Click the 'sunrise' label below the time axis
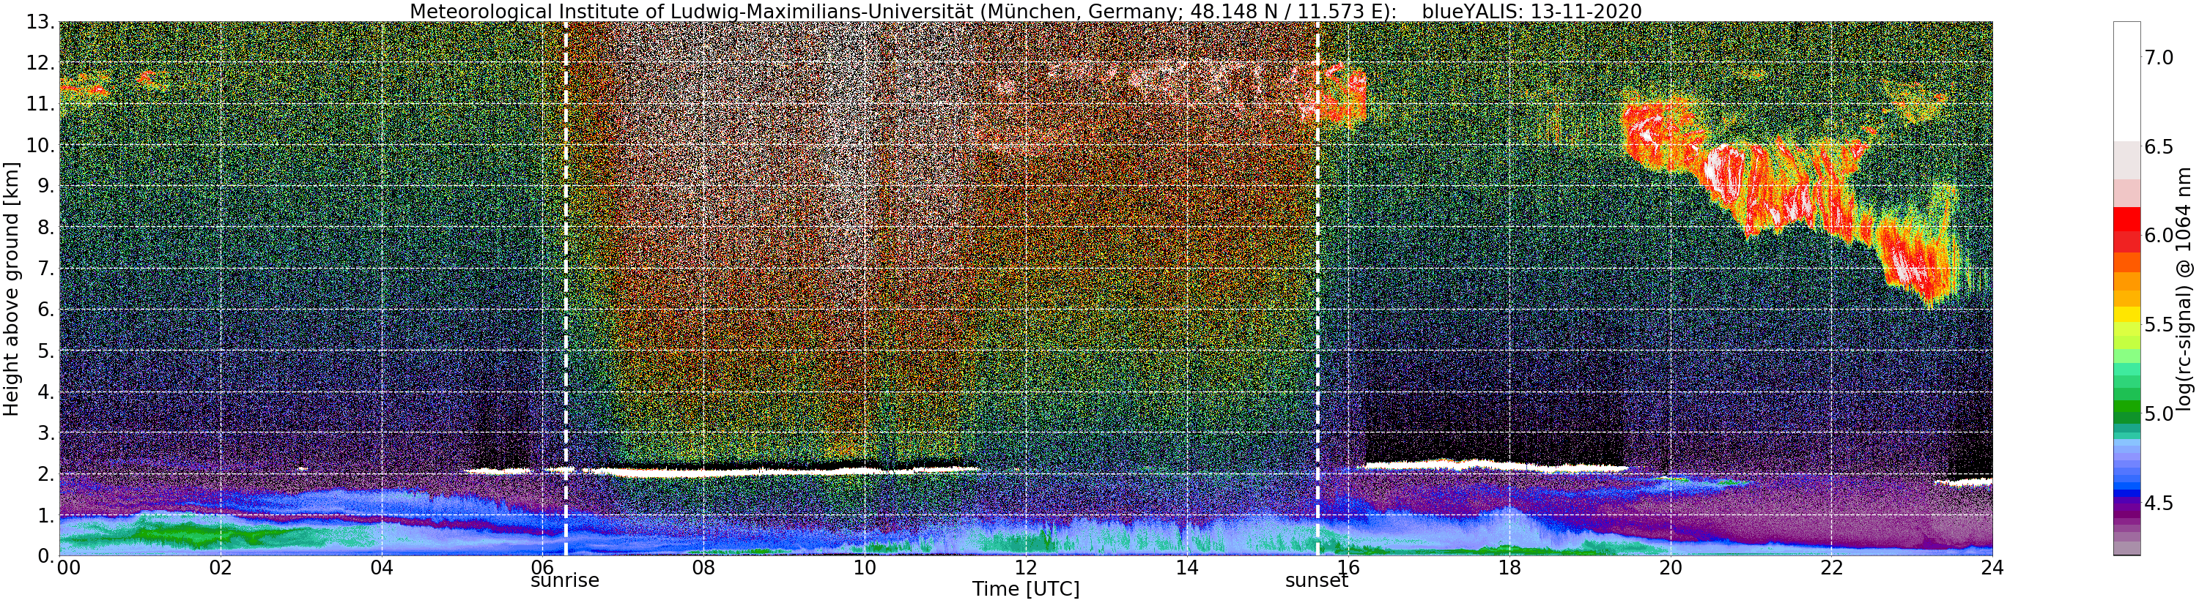 click(x=565, y=581)
